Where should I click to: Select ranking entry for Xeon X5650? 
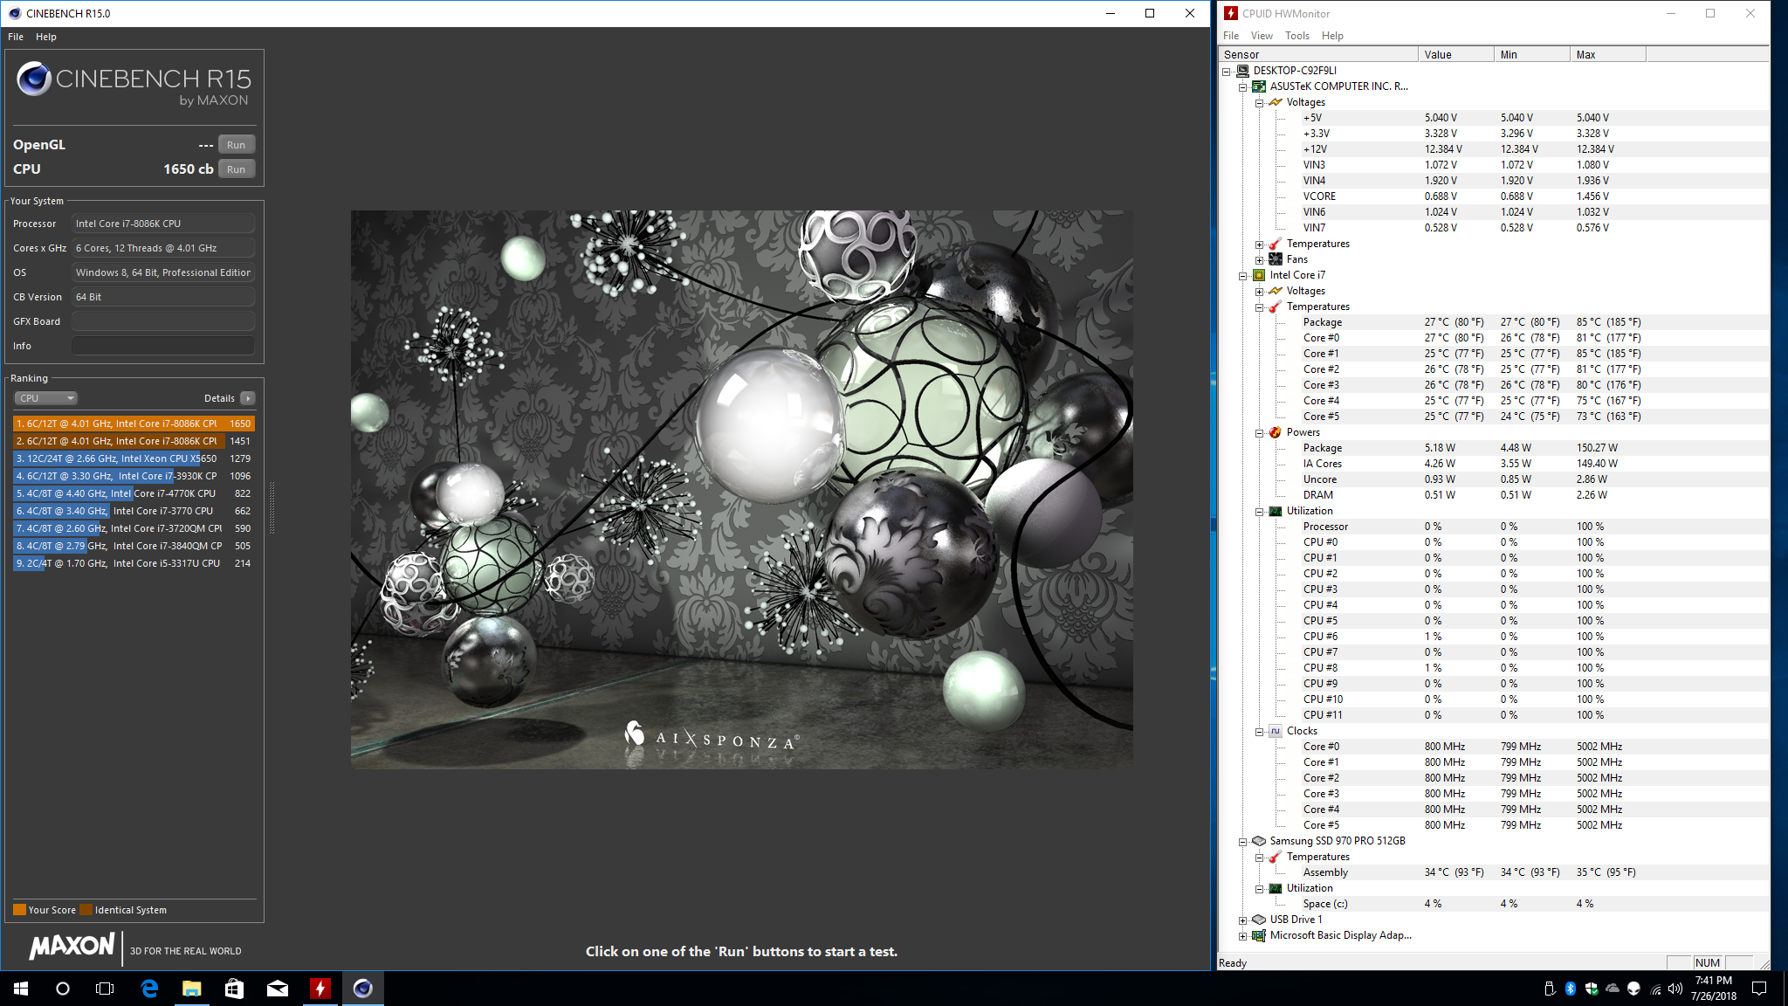(134, 458)
